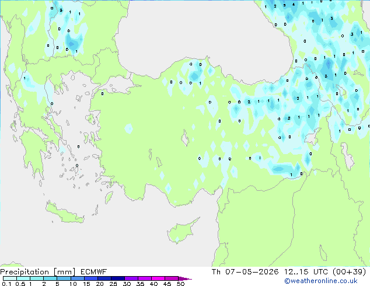Choose the 20–25 mm legend swatch
Image resolution: width=370 pixels, height=286 pixels.
coord(104,278)
